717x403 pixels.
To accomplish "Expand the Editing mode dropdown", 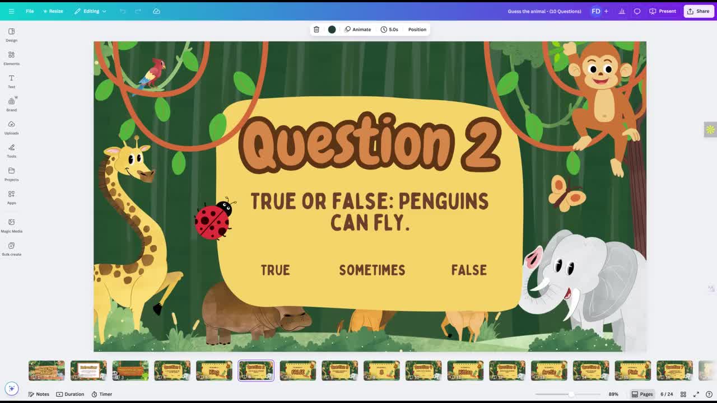I will pyautogui.click(x=90, y=11).
